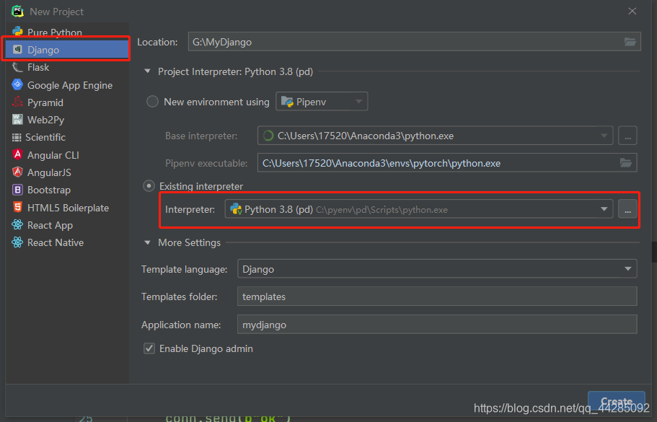Collapse the More Settings section

147,242
